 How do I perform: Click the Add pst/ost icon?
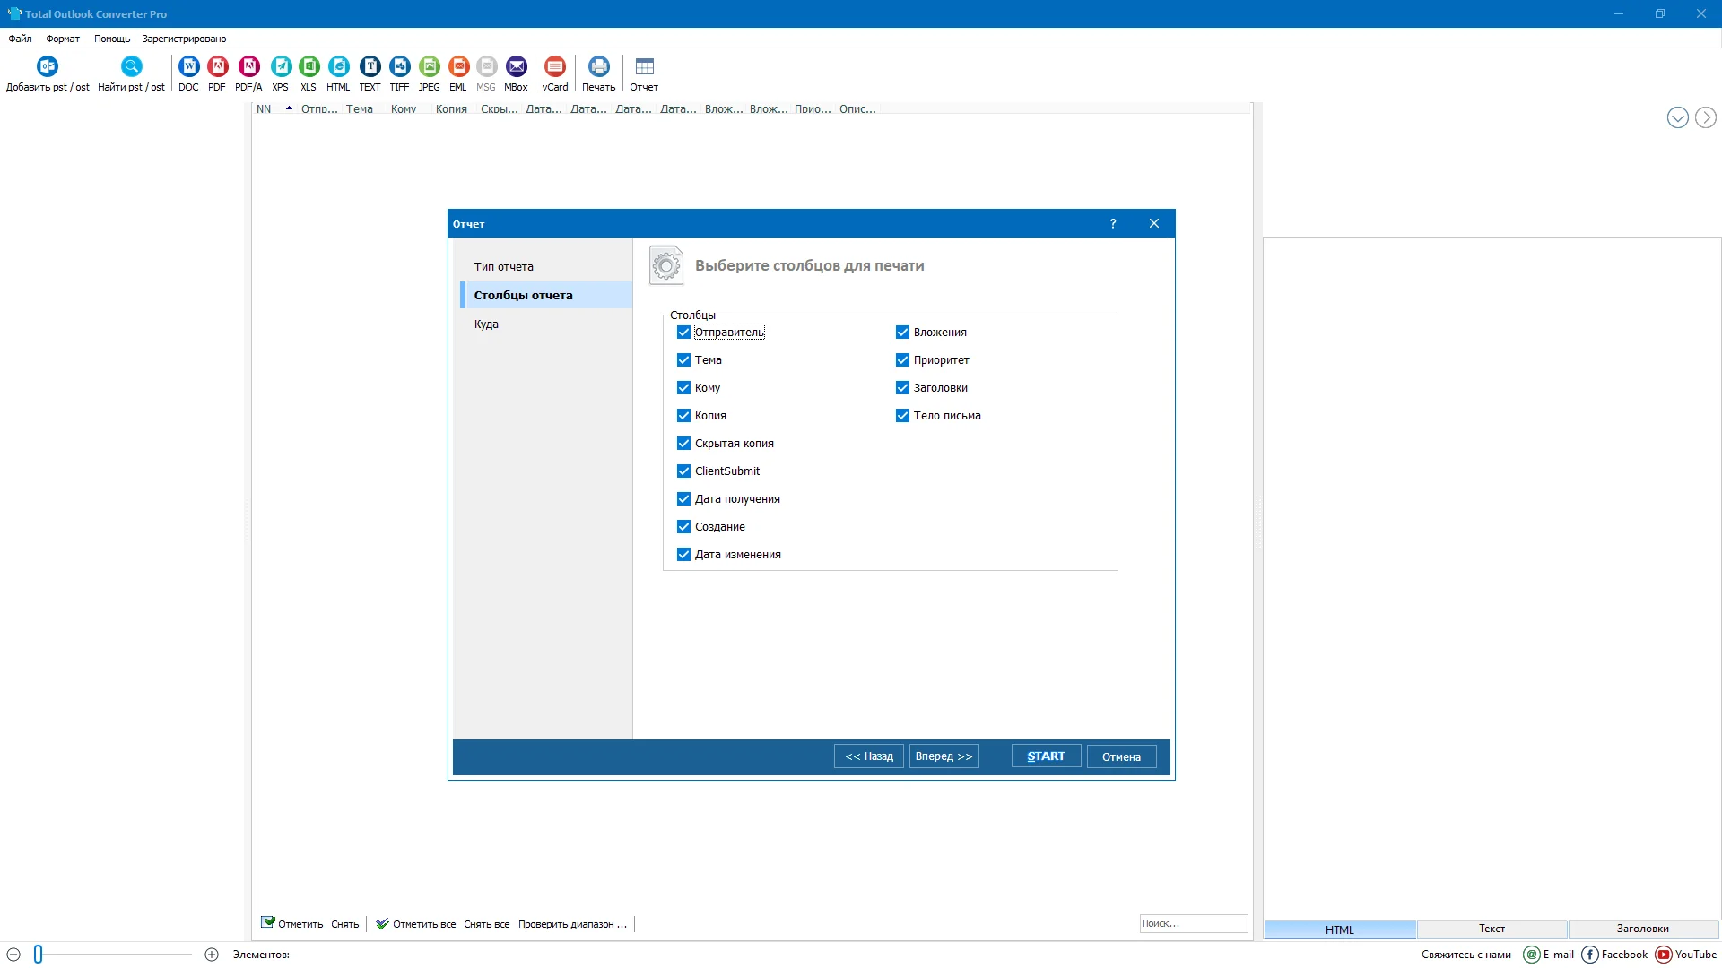(48, 66)
